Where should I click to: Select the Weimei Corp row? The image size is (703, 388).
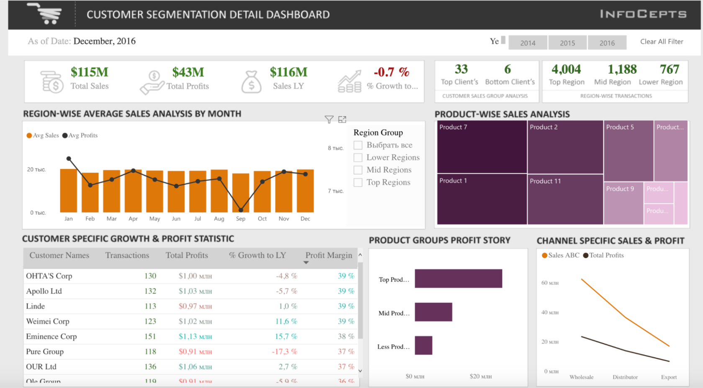coord(191,321)
